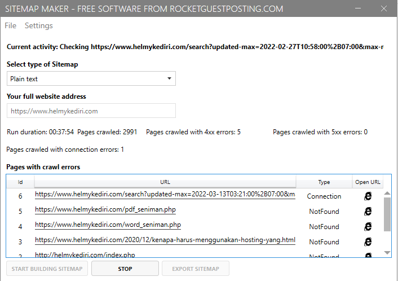Image resolution: width=398 pixels, height=281 pixels.
Task: Click 'Pages crawled with connection errors: 1'
Action: click(x=65, y=150)
